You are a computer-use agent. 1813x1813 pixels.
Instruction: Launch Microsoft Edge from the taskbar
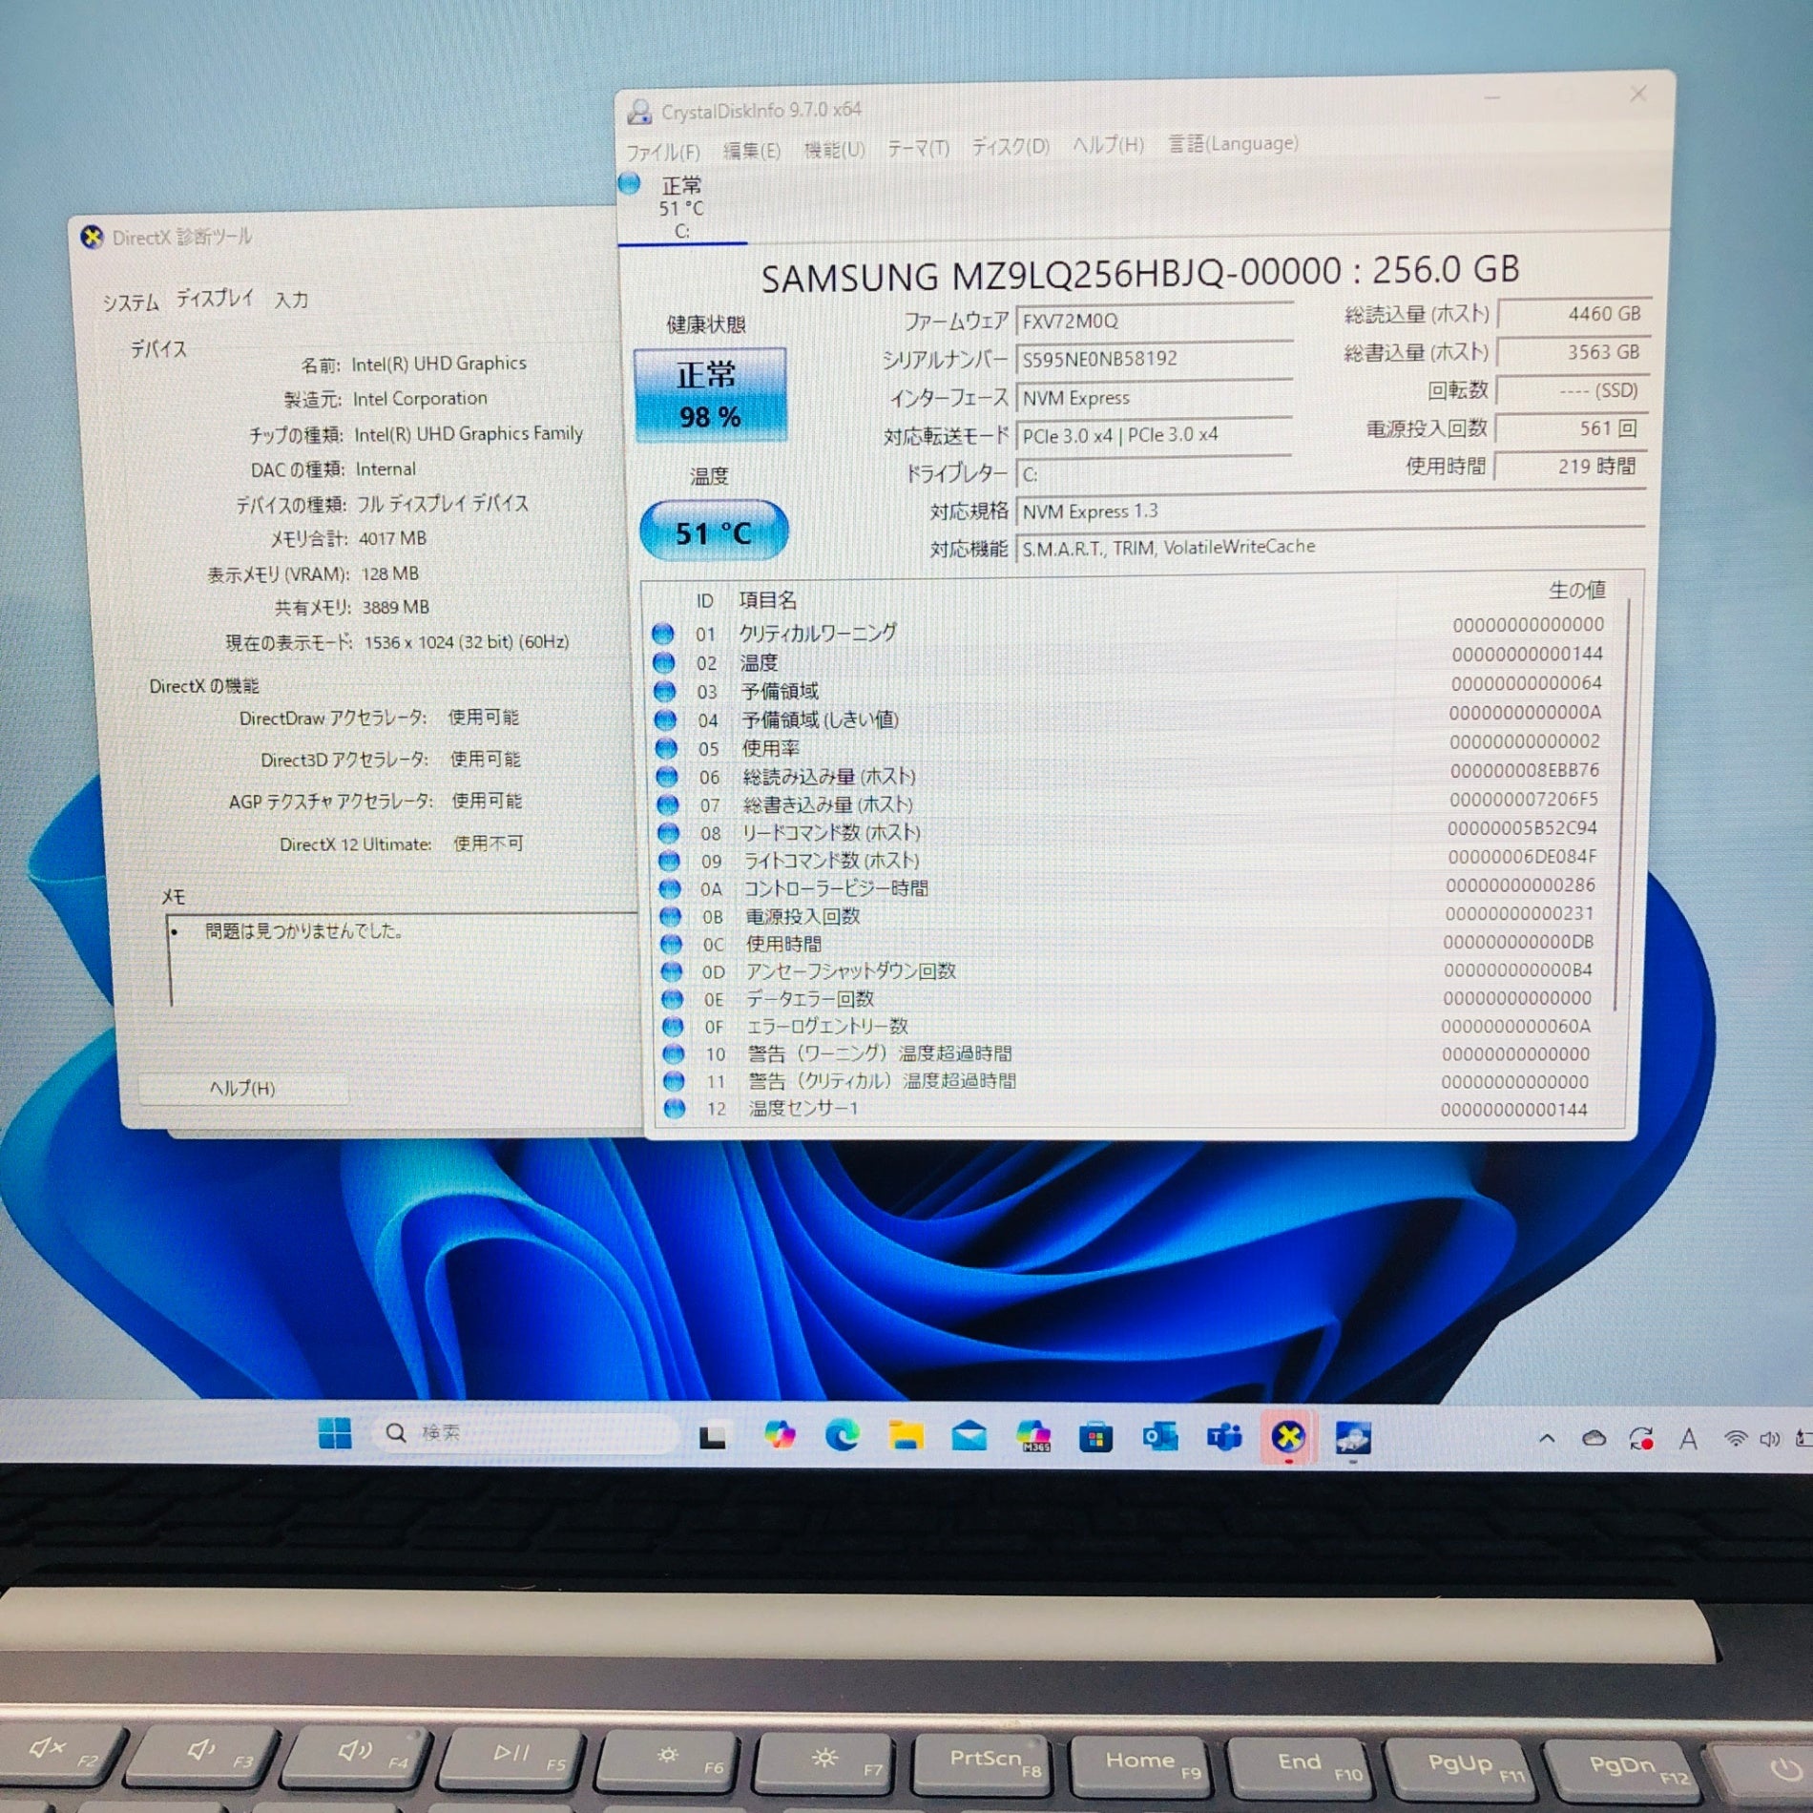[842, 1435]
